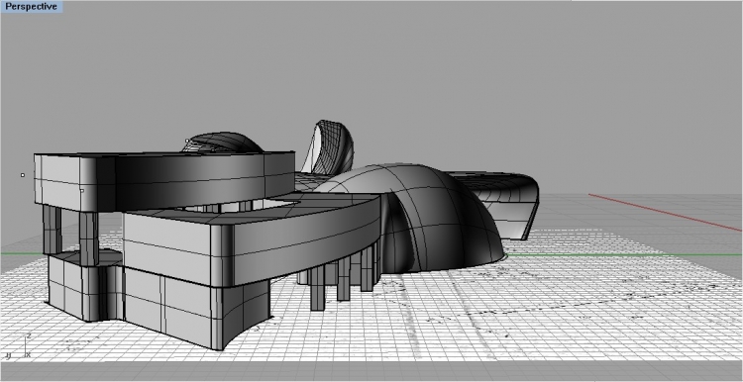Screen dimensions: 743x382
Task: Select the small point on the upper-left slab face
Action: [81, 191]
